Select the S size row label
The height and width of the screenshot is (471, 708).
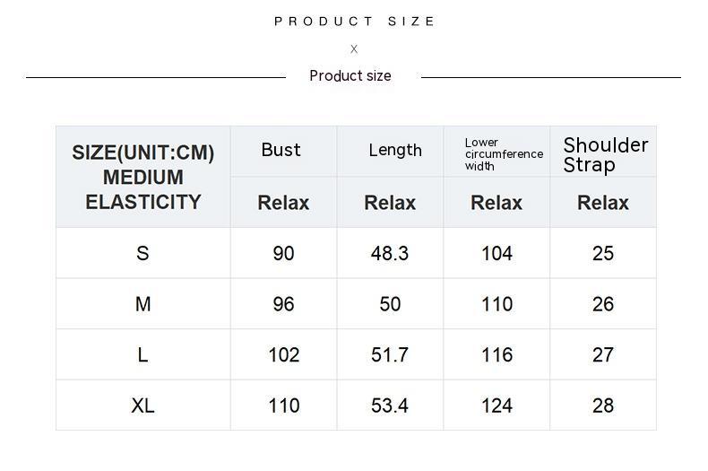tap(142, 253)
